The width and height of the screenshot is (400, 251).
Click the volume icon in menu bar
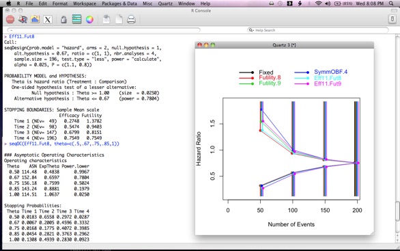(x=328, y=3)
